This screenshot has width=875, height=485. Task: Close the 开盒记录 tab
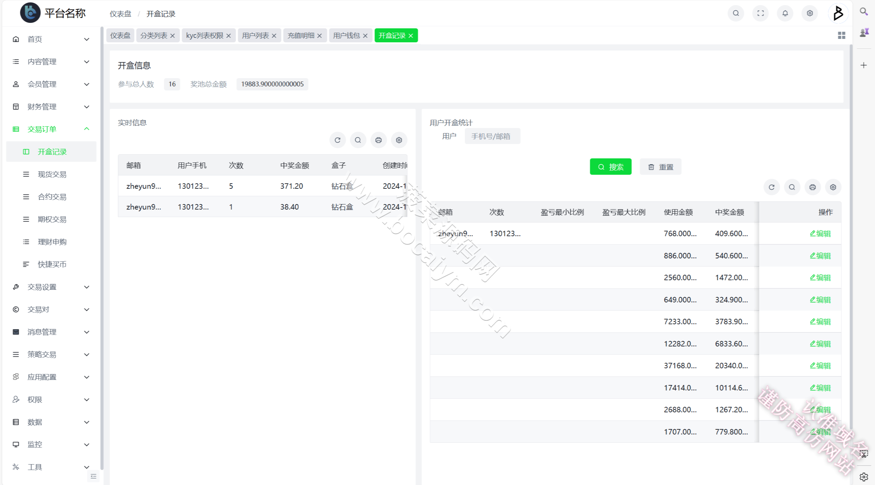tap(410, 36)
